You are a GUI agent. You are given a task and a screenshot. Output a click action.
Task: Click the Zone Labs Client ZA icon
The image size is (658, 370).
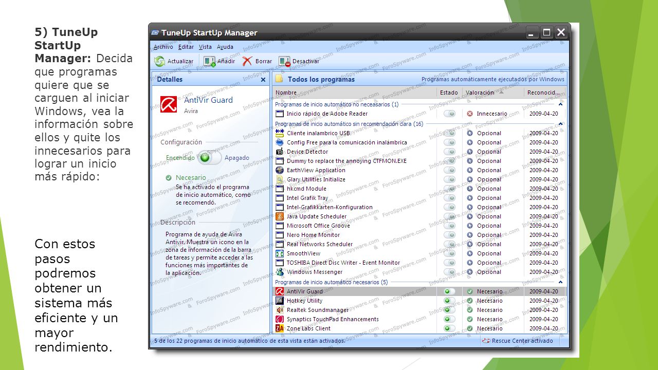click(x=280, y=328)
